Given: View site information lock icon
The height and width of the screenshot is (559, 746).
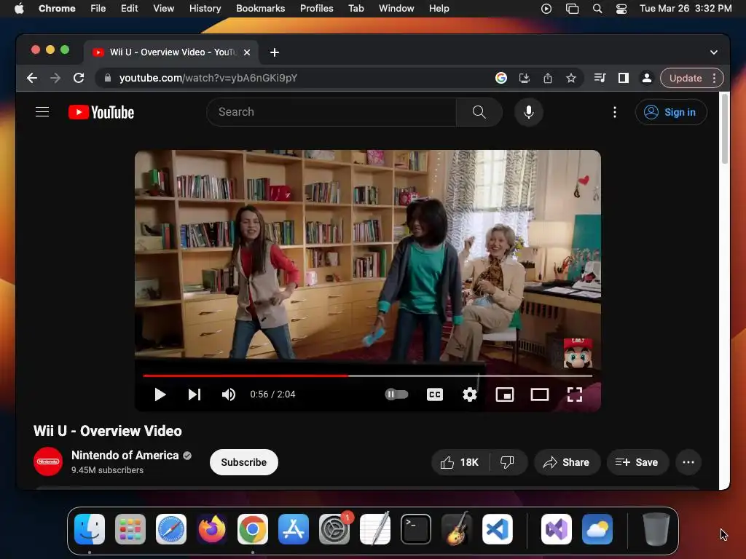Looking at the screenshot, I should click(108, 78).
